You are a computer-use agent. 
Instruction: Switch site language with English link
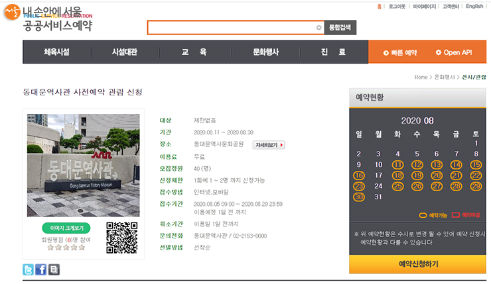(474, 7)
